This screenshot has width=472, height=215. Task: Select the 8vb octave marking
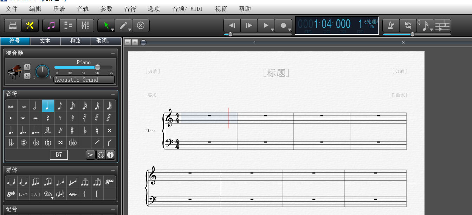[x=11, y=194]
